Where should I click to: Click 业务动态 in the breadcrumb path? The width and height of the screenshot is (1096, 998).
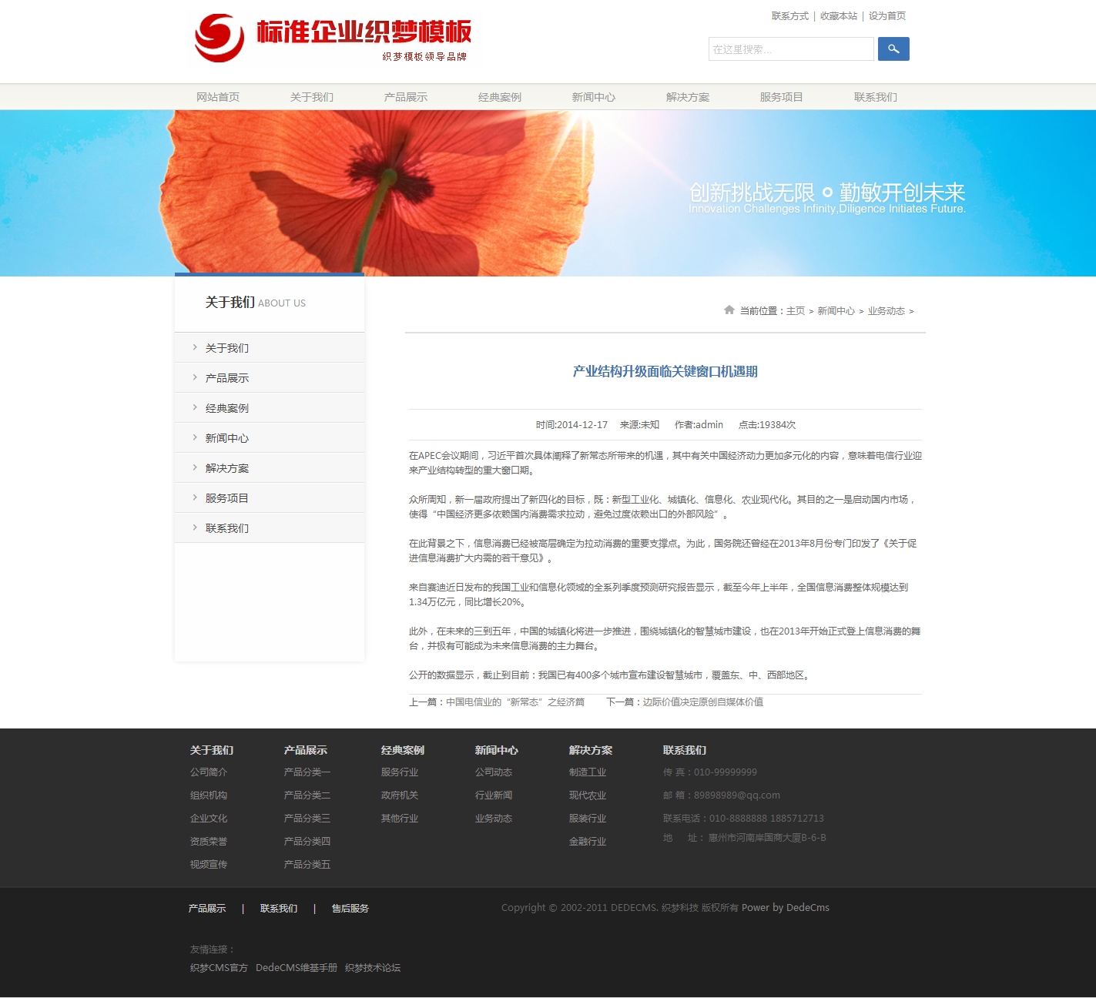click(886, 311)
